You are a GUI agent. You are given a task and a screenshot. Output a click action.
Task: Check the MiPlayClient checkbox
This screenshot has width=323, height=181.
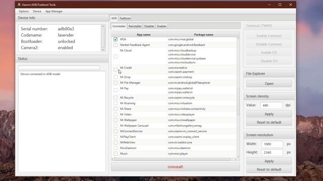[116, 137]
